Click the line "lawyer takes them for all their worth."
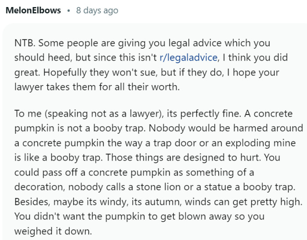Image resolution: width=307 pixels, height=240 pixels. [97, 86]
